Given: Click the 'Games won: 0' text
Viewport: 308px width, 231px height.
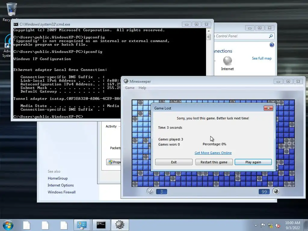Looking at the screenshot, I should tap(169, 144).
